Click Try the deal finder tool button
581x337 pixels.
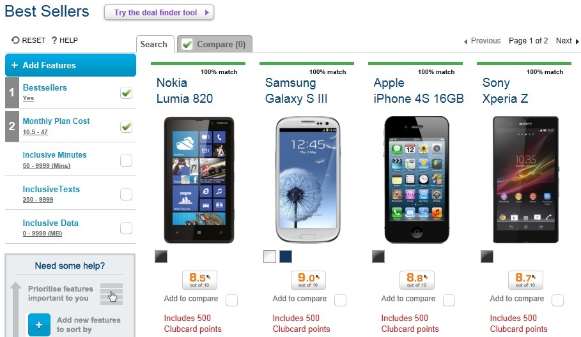(x=159, y=13)
